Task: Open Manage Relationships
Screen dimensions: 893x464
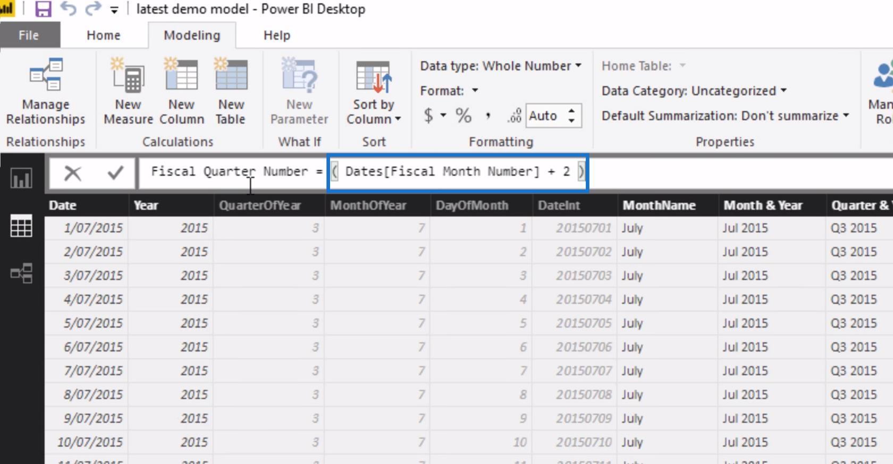Action: [46, 92]
